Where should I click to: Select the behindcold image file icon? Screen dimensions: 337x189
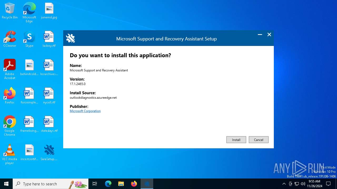pos(29,68)
